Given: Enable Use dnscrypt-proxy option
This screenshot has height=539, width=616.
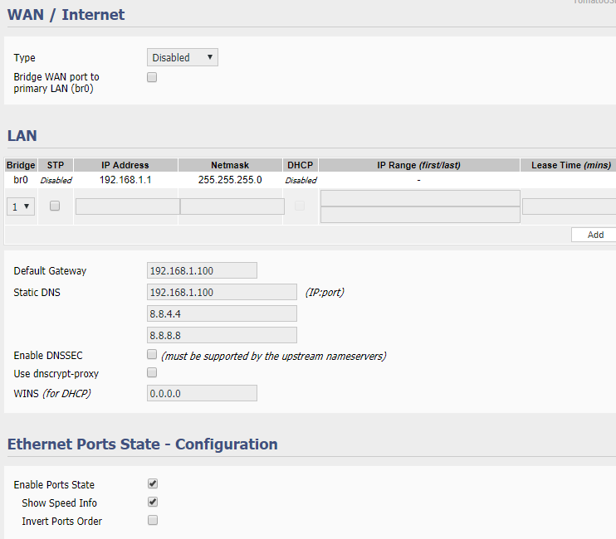Looking at the screenshot, I should [152, 373].
